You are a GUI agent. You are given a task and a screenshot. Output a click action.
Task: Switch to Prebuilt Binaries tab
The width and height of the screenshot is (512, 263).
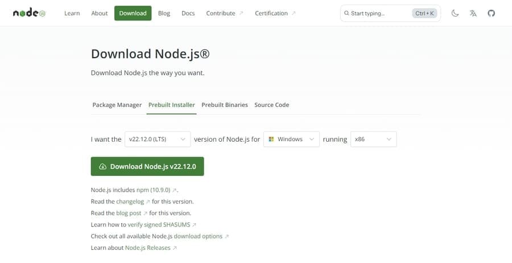pos(225,105)
